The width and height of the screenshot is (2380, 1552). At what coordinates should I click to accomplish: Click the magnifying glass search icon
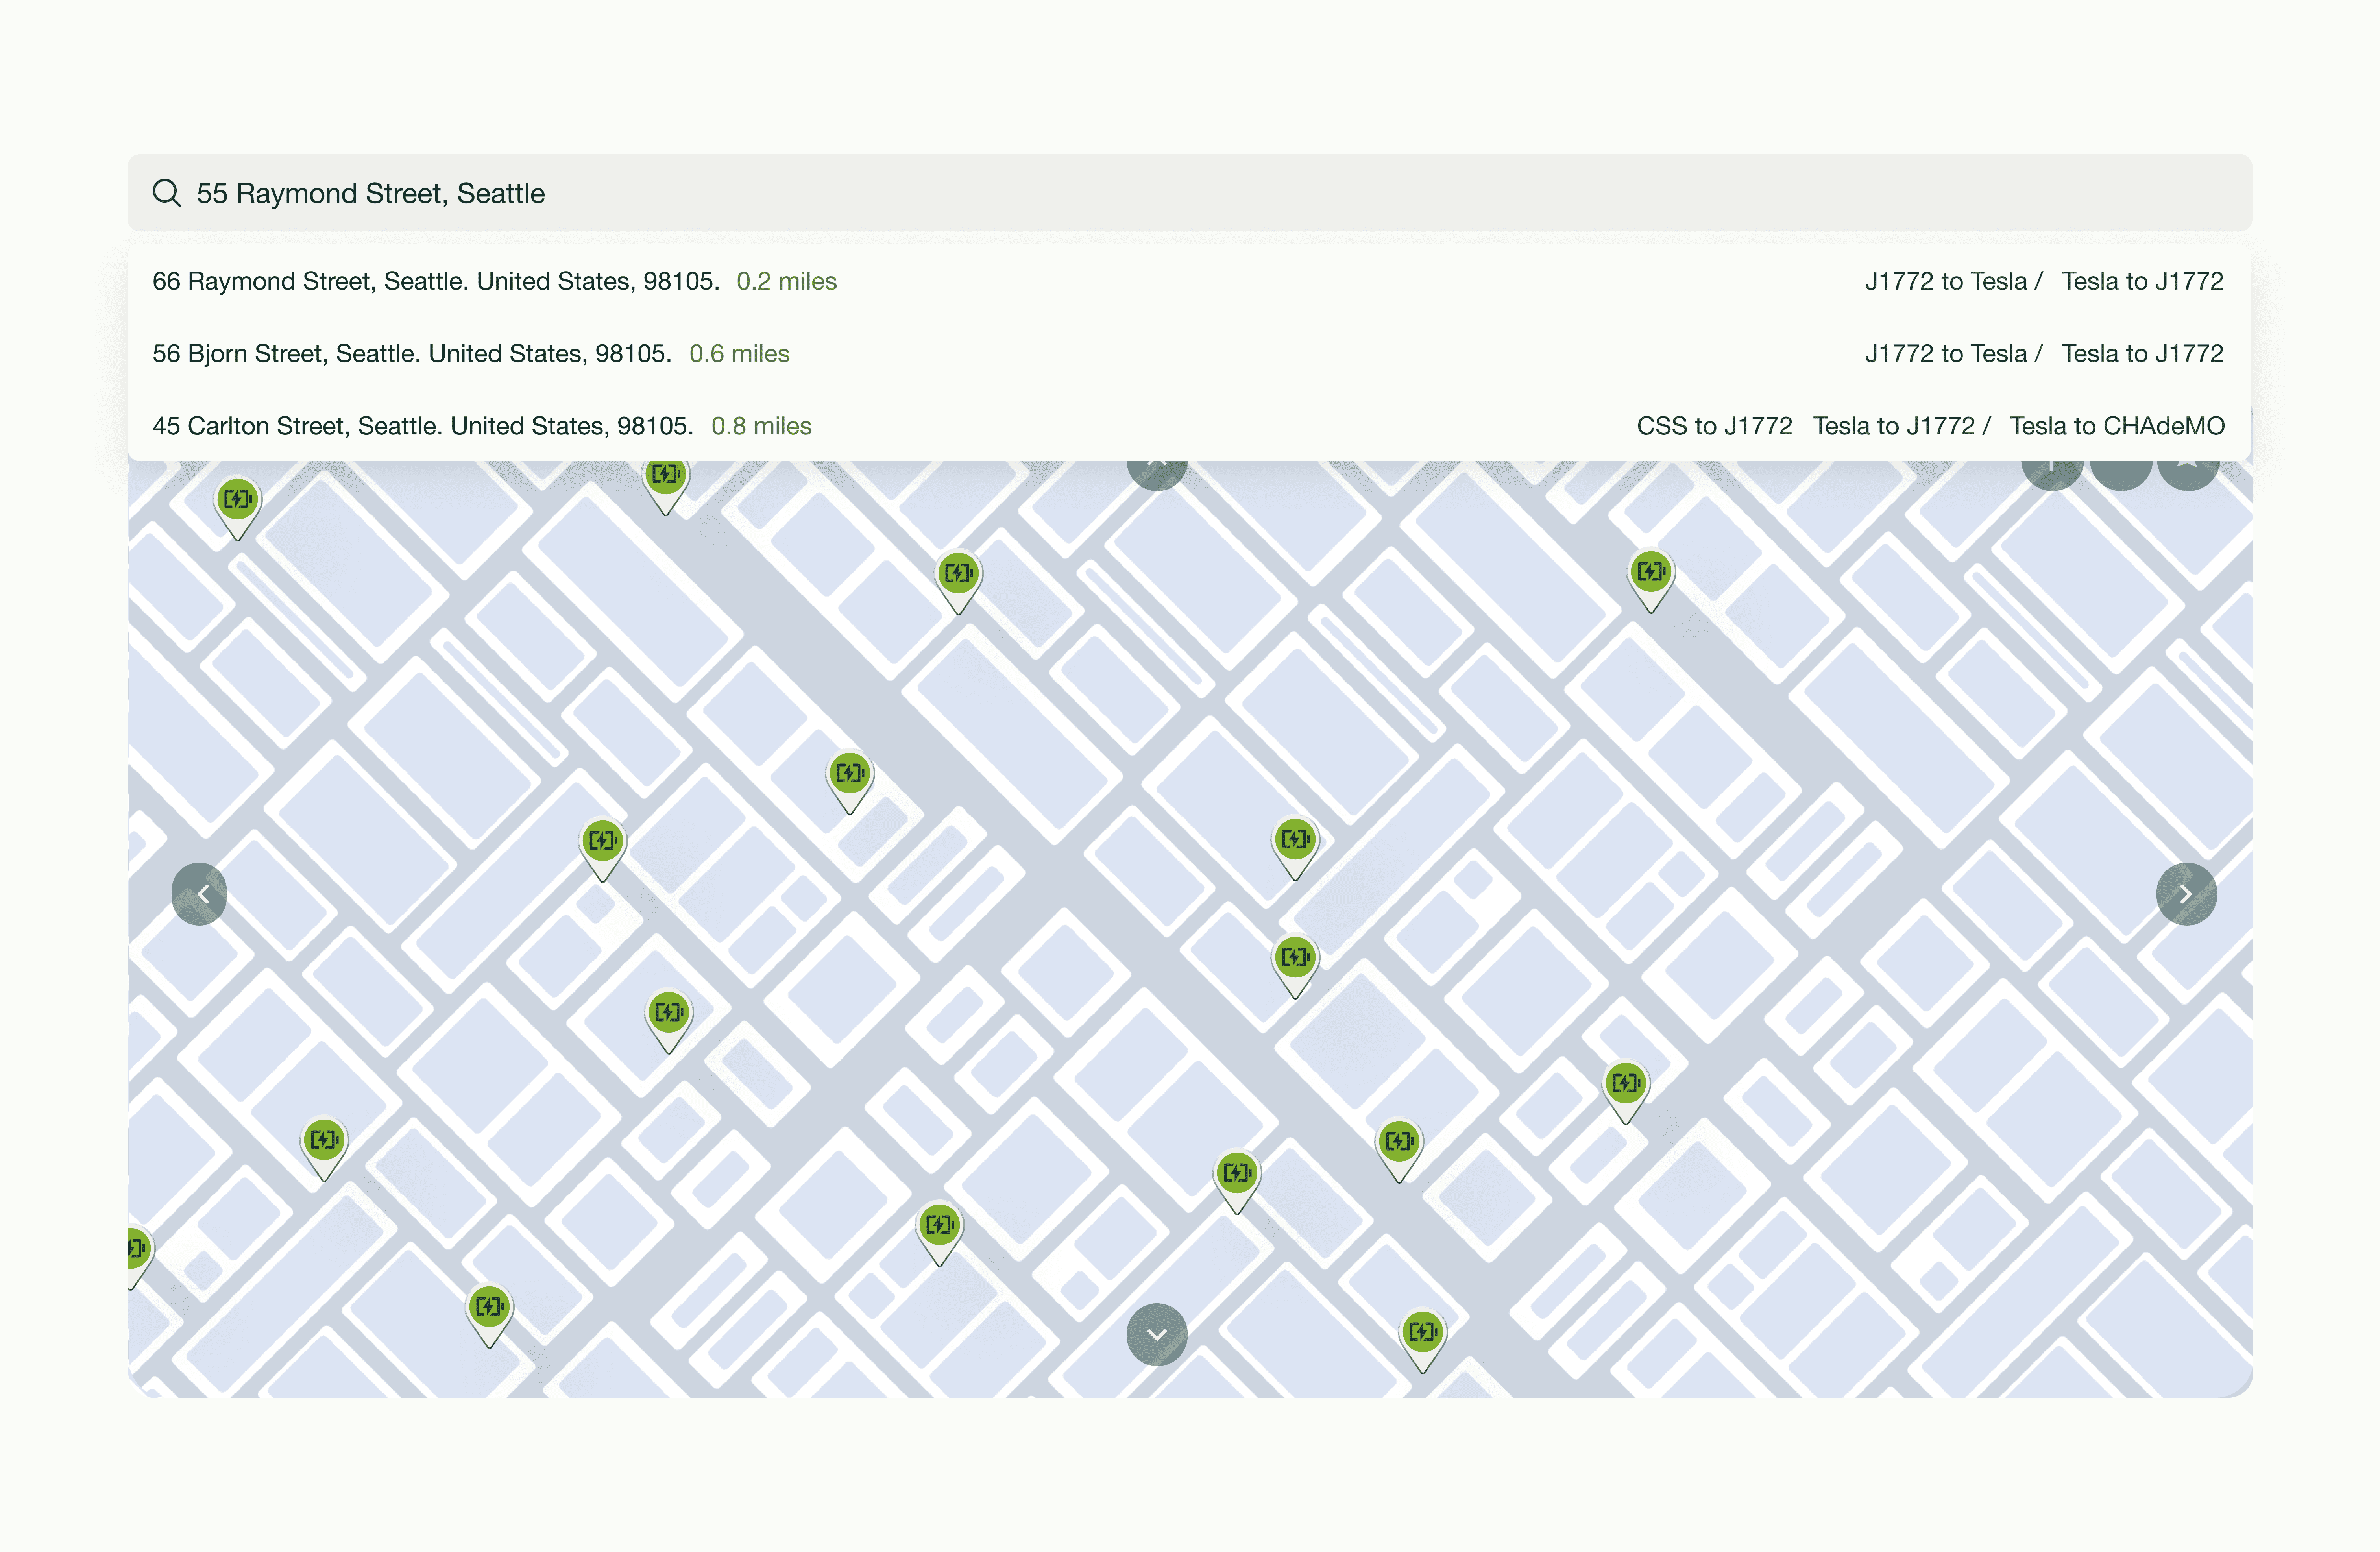tap(166, 193)
